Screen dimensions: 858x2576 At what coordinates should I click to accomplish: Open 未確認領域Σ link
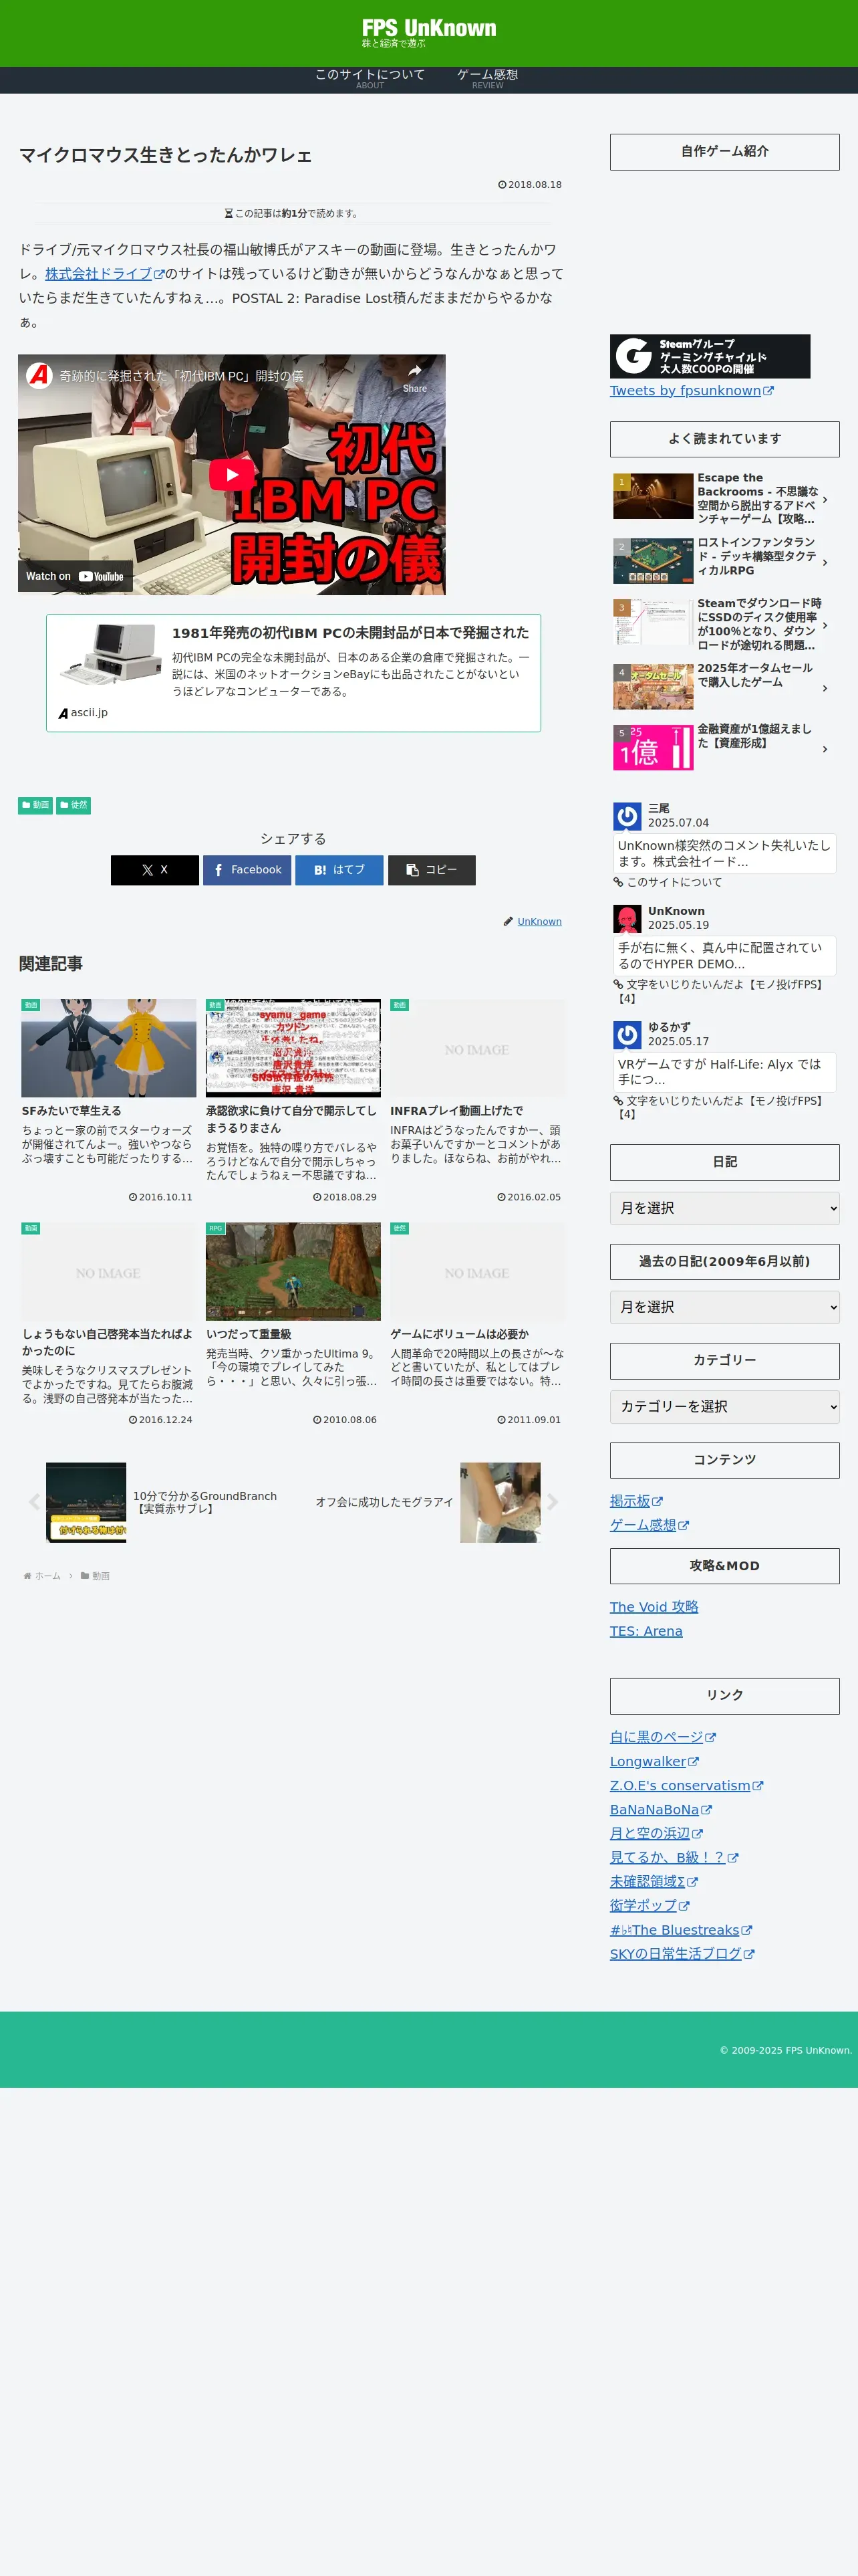coord(654,1882)
